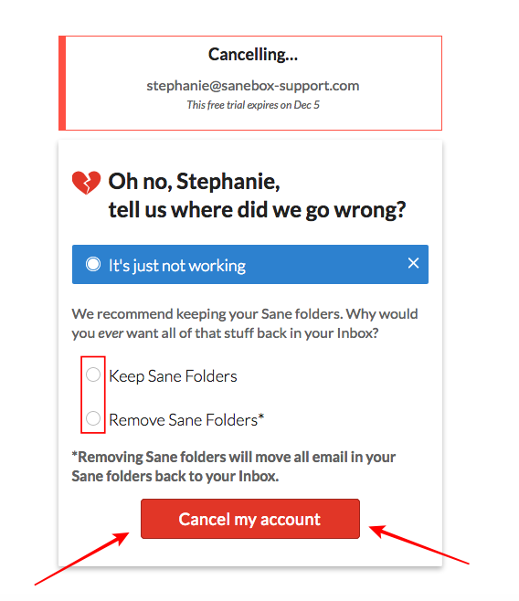This screenshot has width=519, height=601.
Task: Click the "Keep Sane Folders" label text
Action: (173, 376)
